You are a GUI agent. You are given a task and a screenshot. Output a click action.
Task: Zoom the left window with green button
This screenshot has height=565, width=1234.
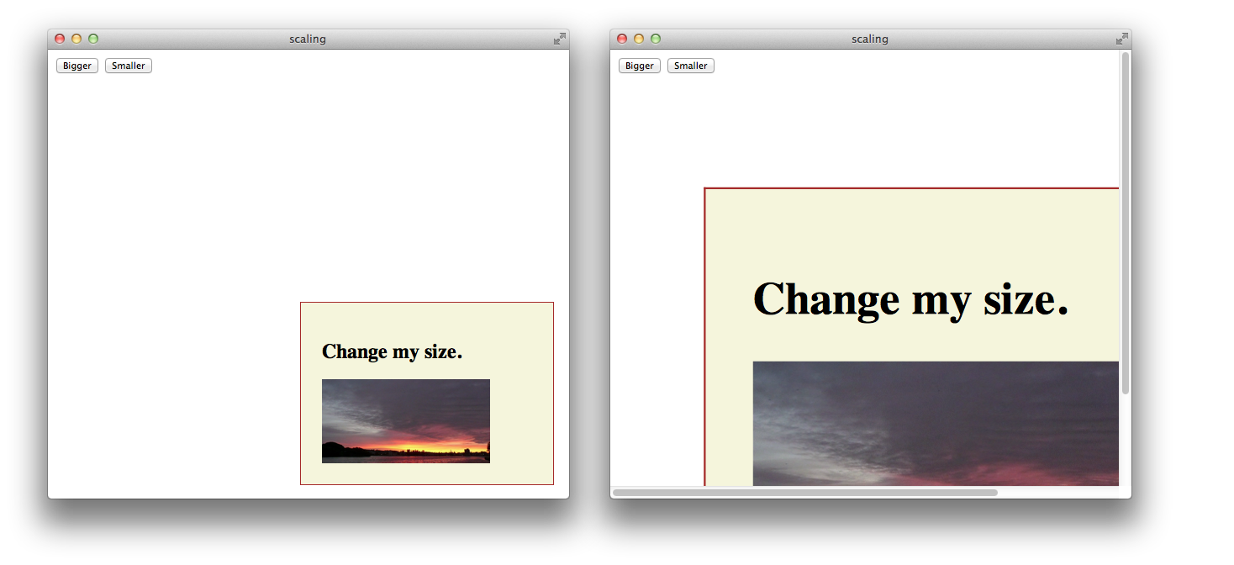point(93,39)
